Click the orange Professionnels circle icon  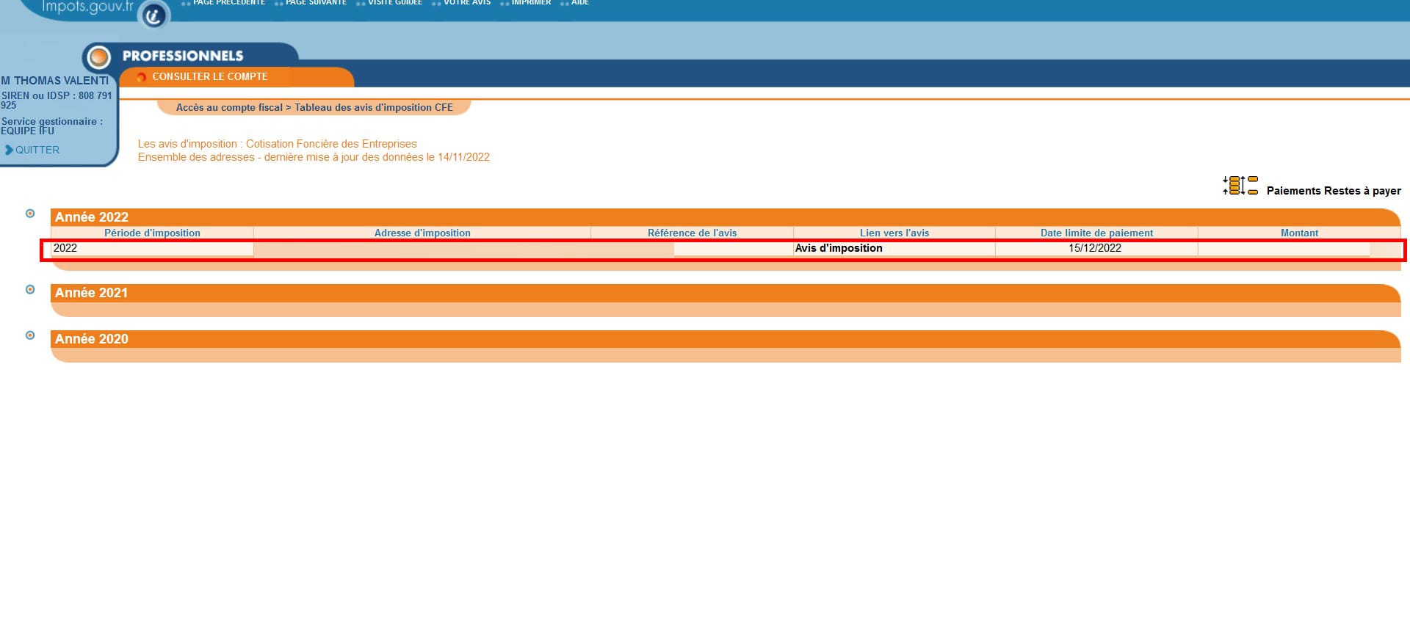(98, 57)
